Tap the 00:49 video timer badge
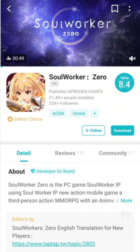 [16, 58]
